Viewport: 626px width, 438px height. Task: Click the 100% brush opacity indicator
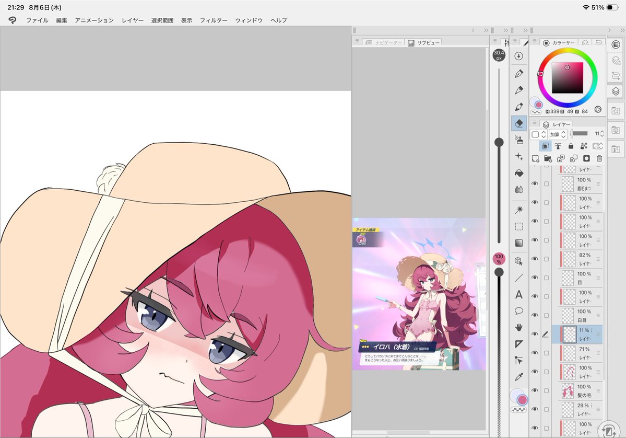click(499, 259)
